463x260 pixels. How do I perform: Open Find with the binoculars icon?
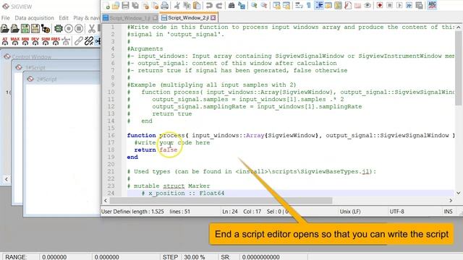point(231,5)
